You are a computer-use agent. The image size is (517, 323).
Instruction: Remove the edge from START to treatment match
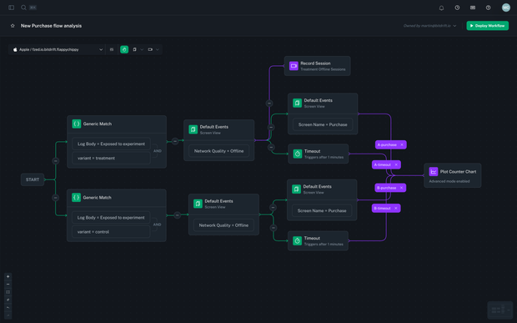(x=56, y=161)
